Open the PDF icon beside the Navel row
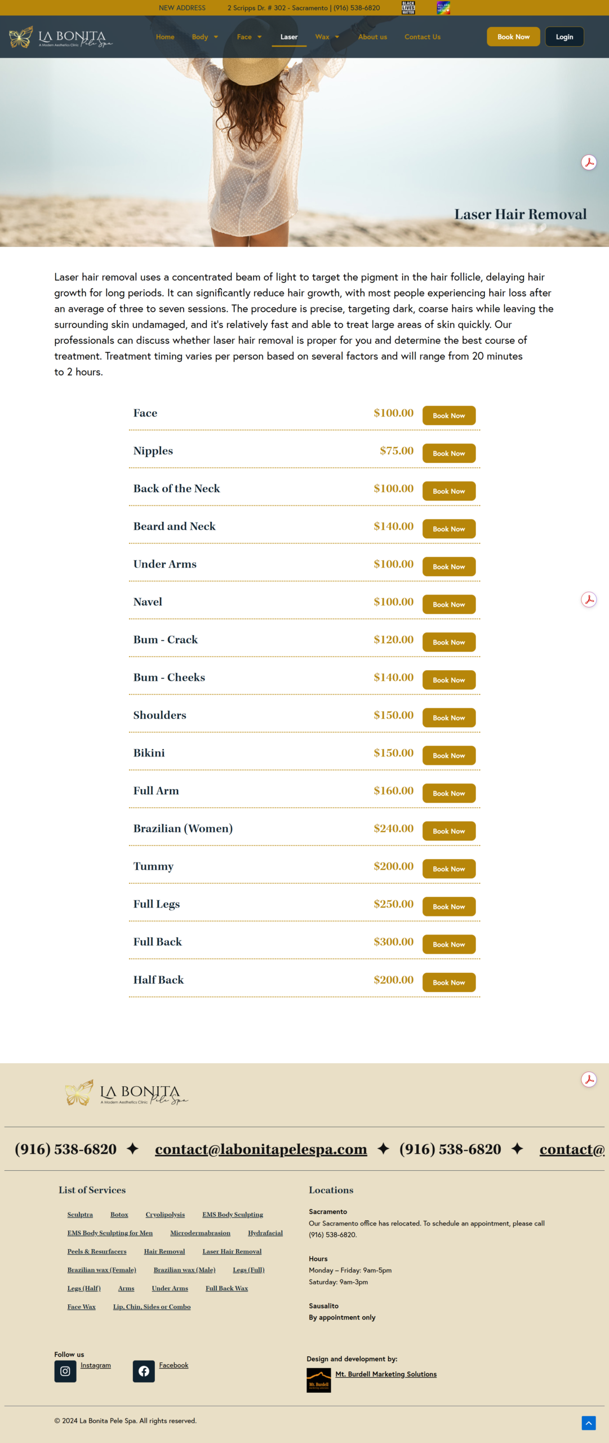 tap(589, 599)
